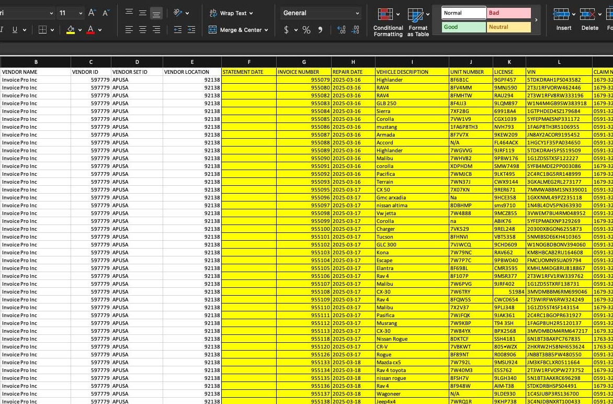Click the text orientation icon
613x404 pixels.
coord(178,13)
